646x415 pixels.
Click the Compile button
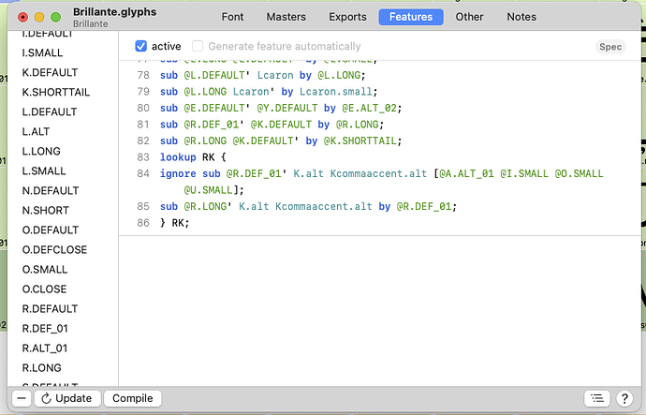pos(132,398)
